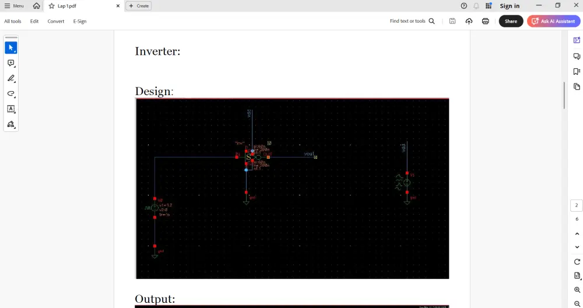
Task: Click the save file icon
Action: pyautogui.click(x=452, y=21)
